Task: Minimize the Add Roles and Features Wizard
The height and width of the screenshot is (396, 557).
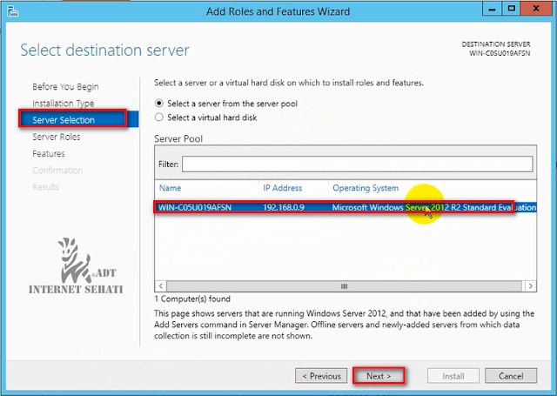Action: click(492, 9)
